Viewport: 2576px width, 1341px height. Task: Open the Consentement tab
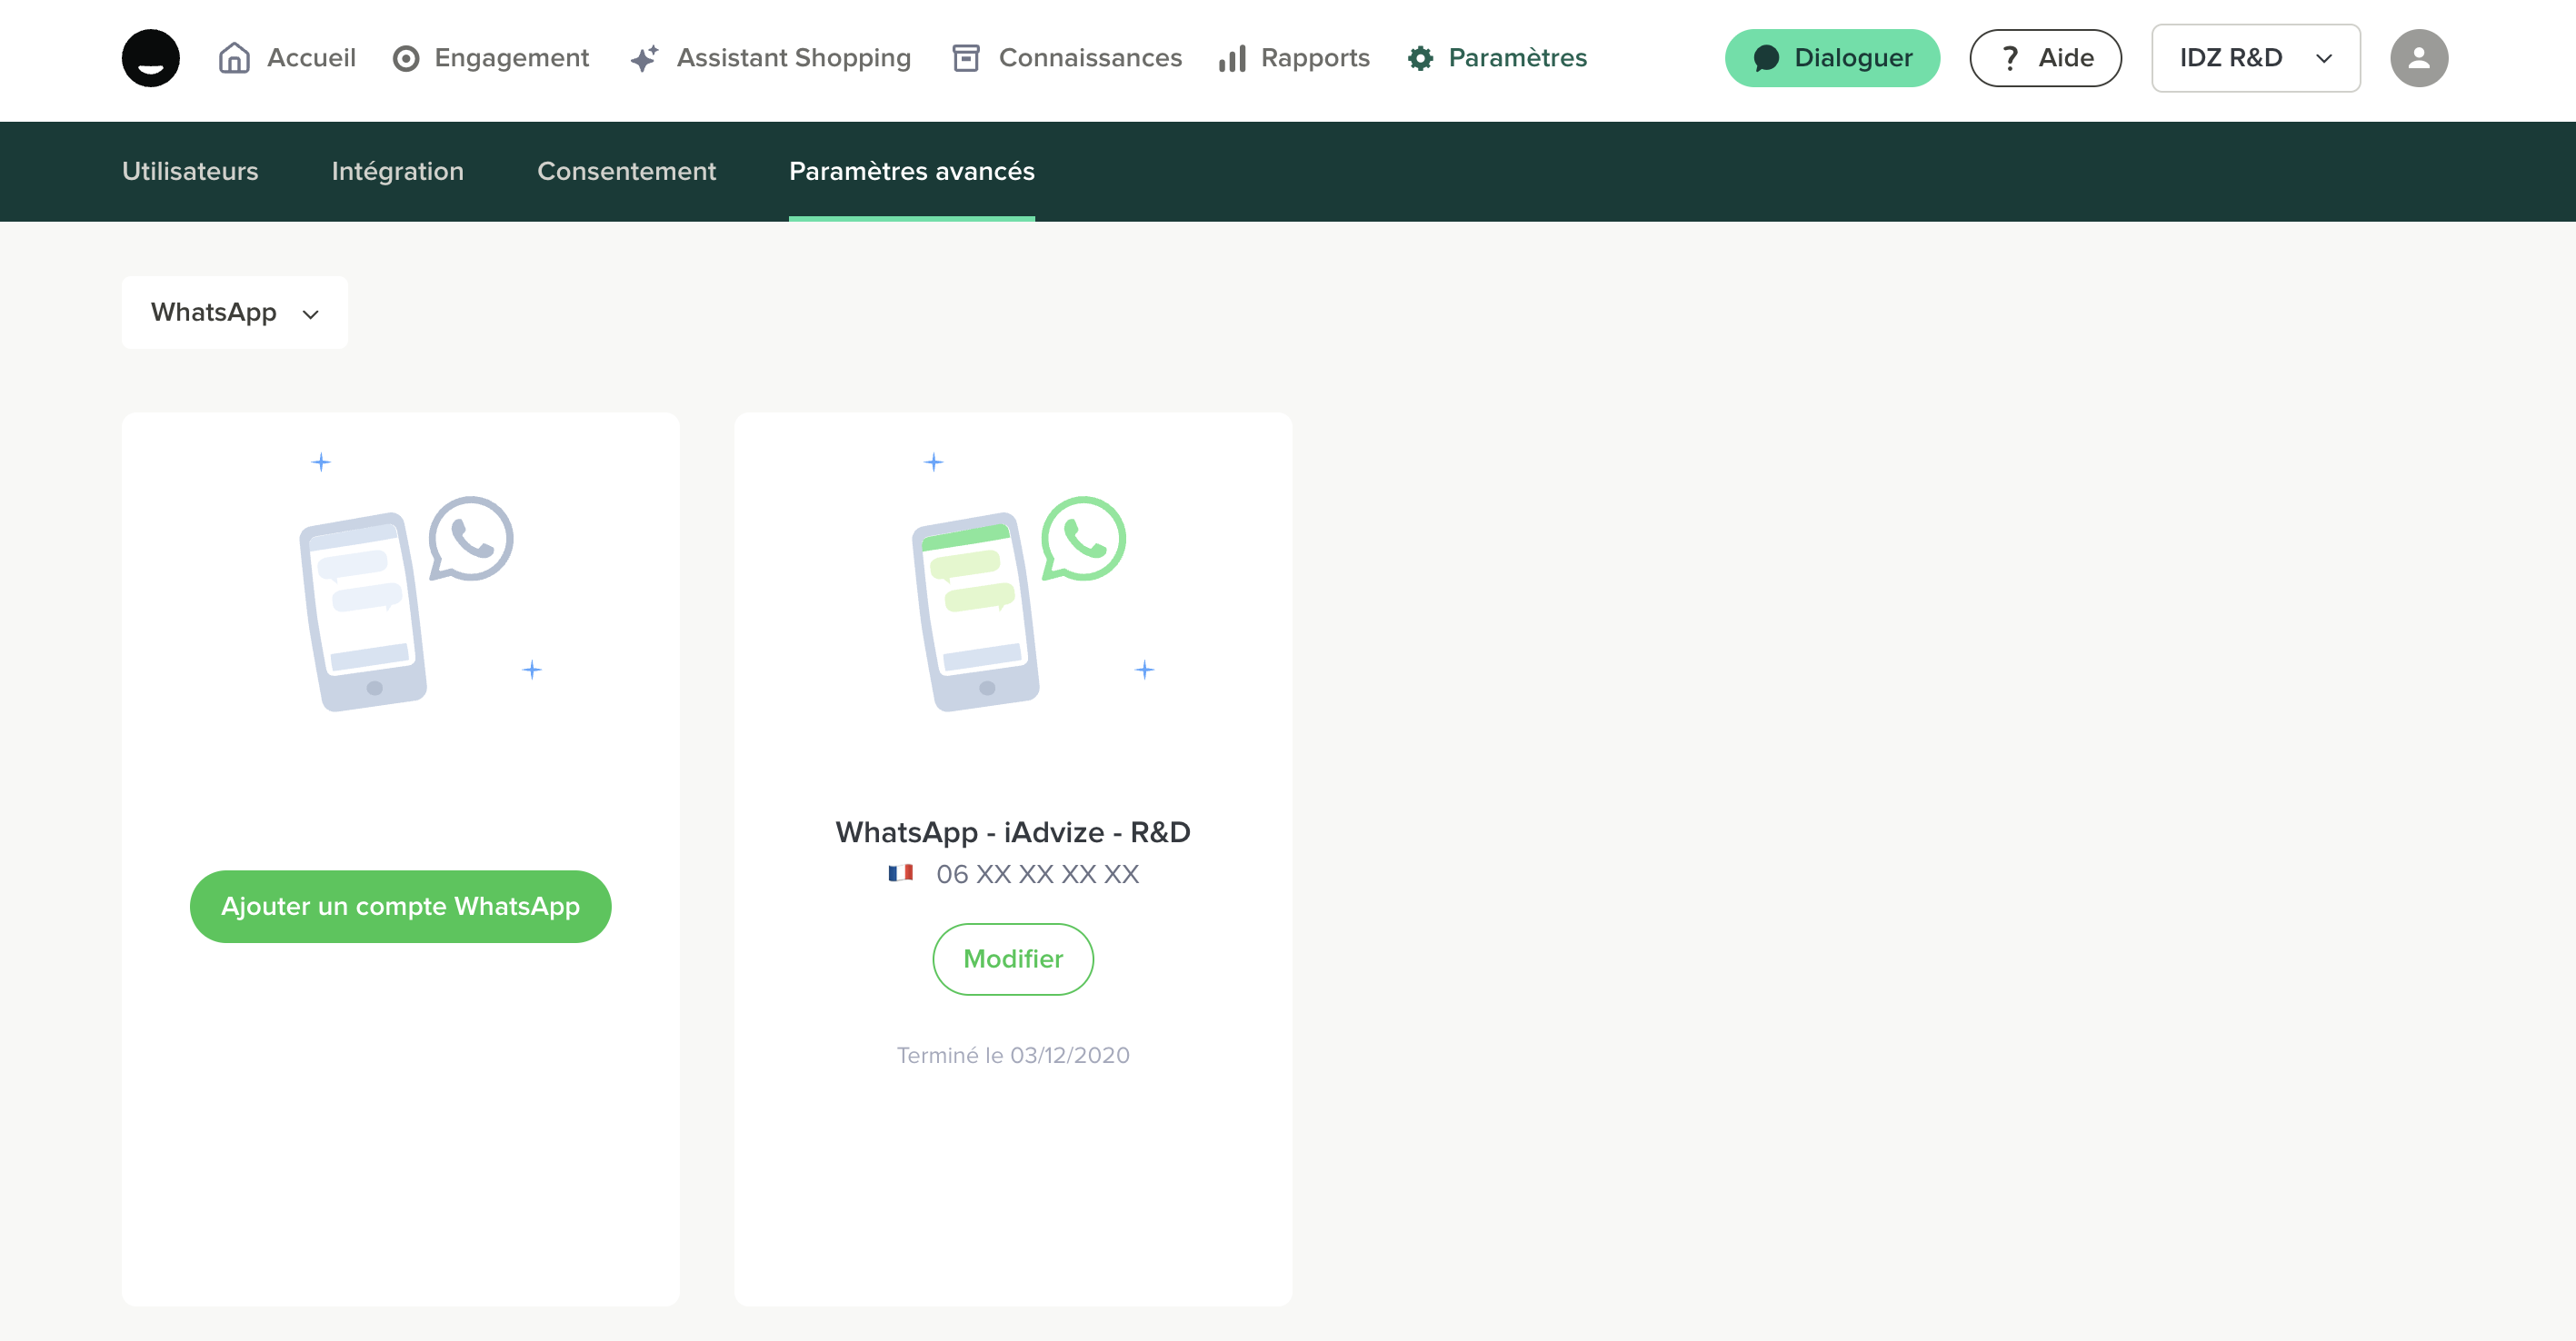pos(626,171)
